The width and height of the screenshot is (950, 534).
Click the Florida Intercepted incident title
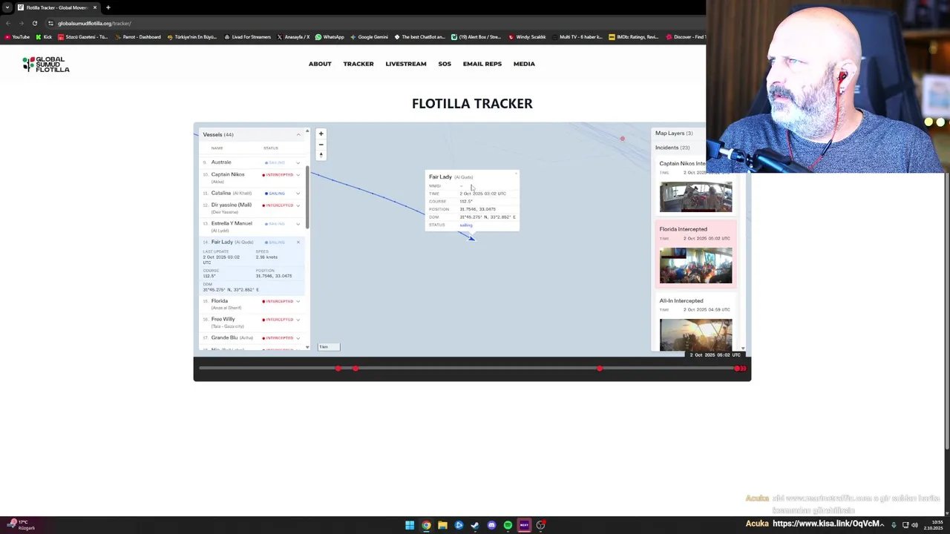pyautogui.click(x=684, y=229)
